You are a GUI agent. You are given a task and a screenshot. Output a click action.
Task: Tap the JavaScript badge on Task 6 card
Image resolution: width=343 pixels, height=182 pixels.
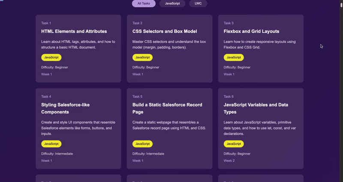(x=234, y=144)
